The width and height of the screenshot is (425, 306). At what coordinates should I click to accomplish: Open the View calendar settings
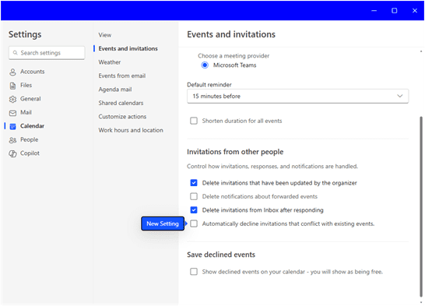[x=105, y=35]
